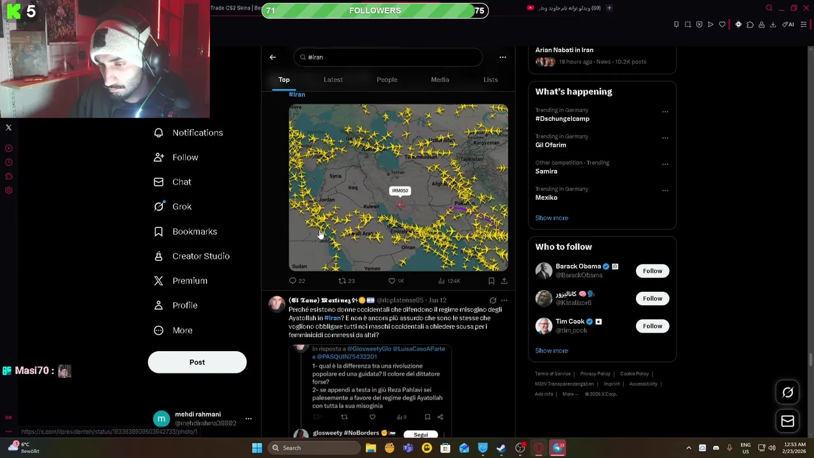Click the white Post button
Image resolution: width=814 pixels, height=458 pixels.
tap(197, 362)
